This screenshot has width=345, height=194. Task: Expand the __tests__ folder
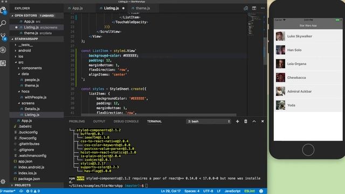37,45
